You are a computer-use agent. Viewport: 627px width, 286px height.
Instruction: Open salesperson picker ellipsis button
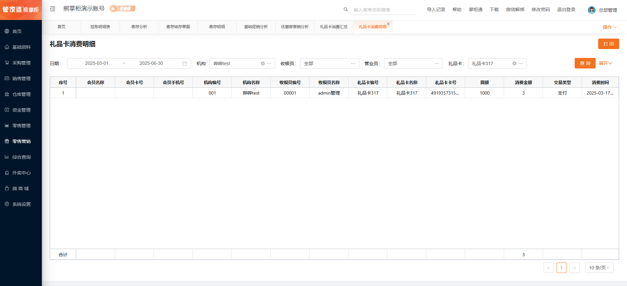[437, 63]
